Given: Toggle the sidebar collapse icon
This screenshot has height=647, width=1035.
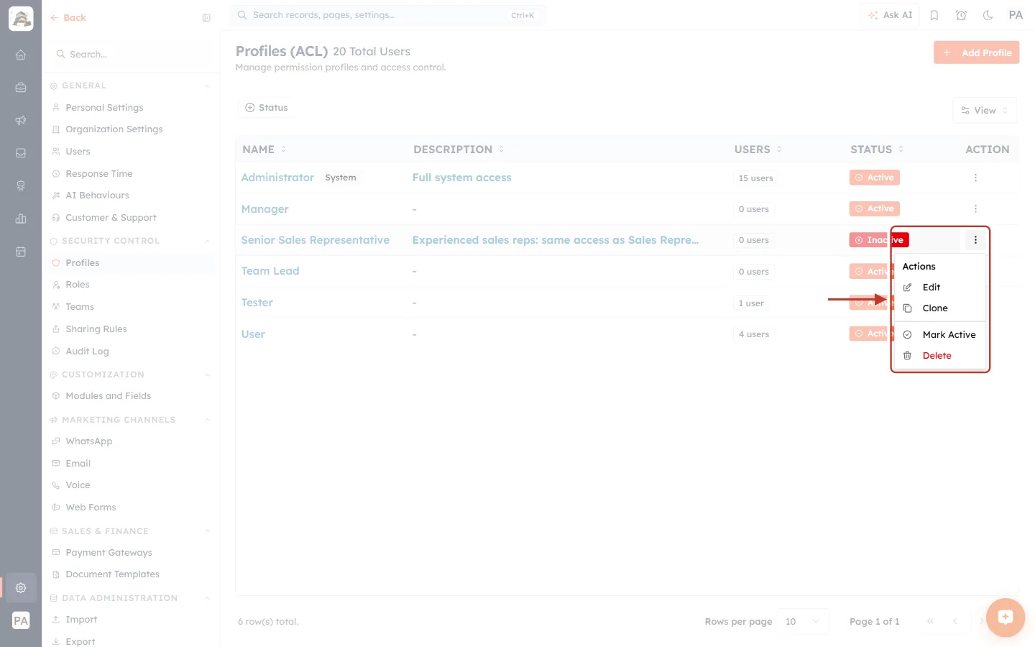Looking at the screenshot, I should 206,18.
